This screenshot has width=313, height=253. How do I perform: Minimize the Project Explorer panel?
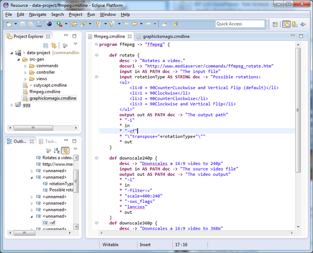click(x=66, y=35)
